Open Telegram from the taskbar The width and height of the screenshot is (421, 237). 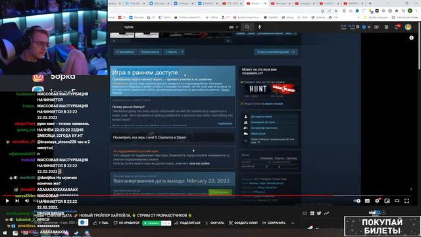[x=87, y=233]
